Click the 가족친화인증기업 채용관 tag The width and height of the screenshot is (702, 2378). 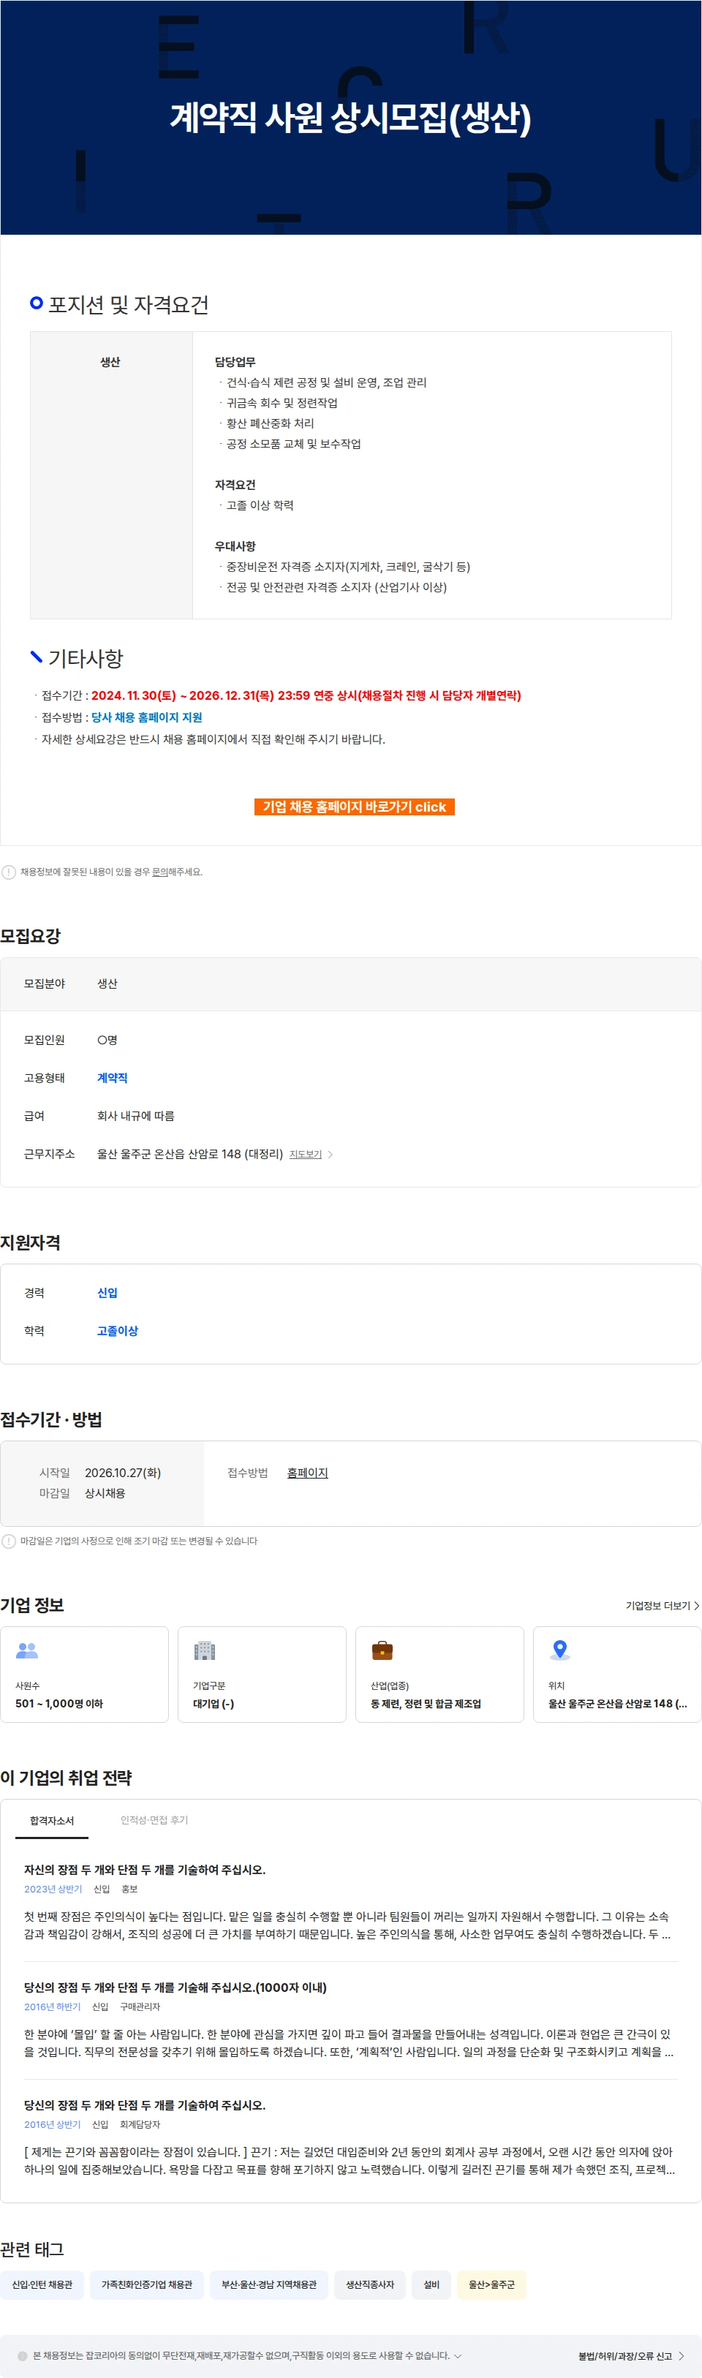[147, 2284]
